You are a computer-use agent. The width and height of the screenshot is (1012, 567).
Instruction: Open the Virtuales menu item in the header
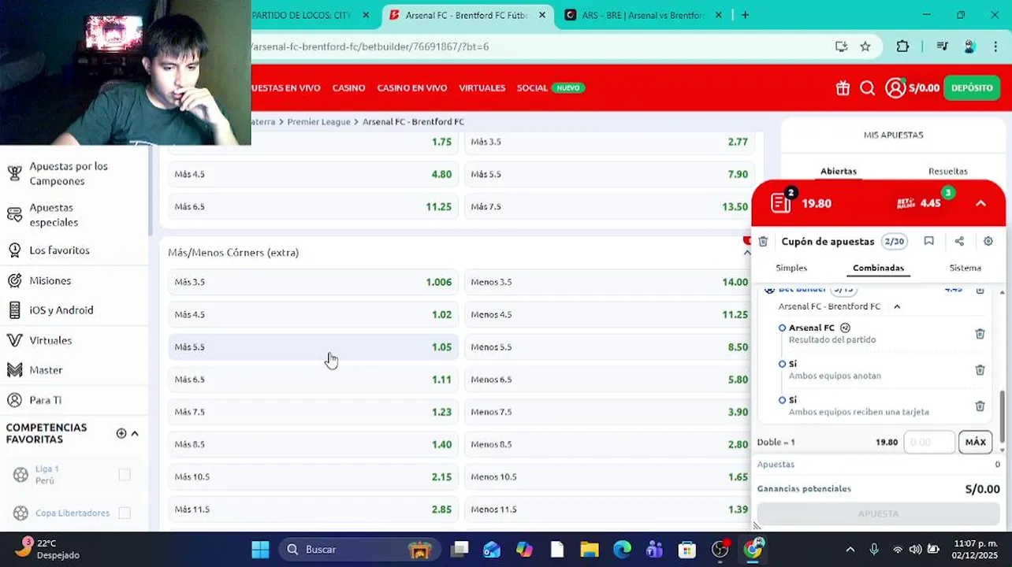tap(482, 88)
